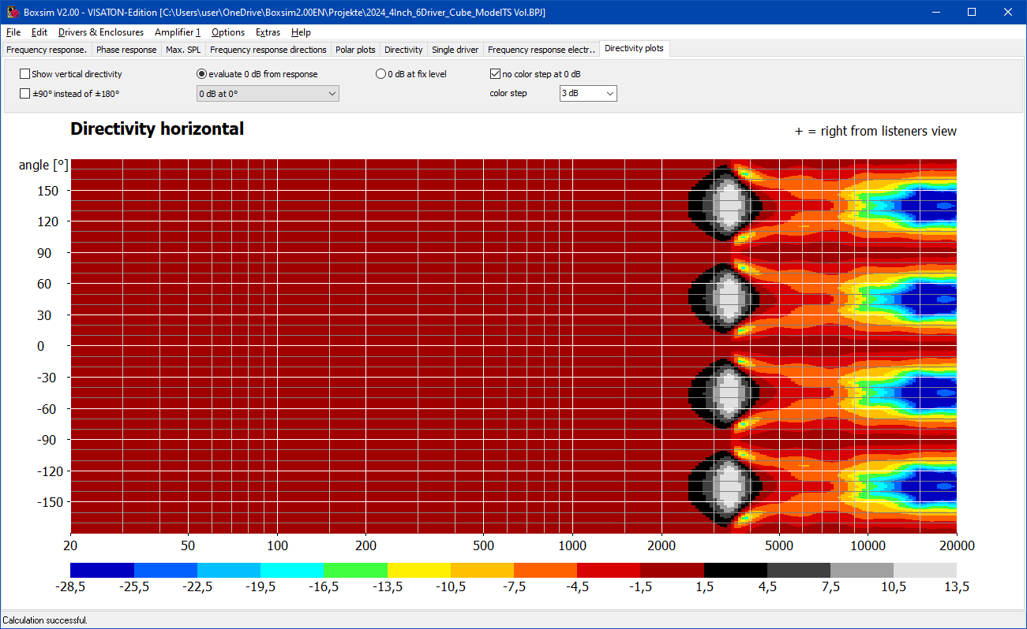Click the 'color step' label

(508, 93)
